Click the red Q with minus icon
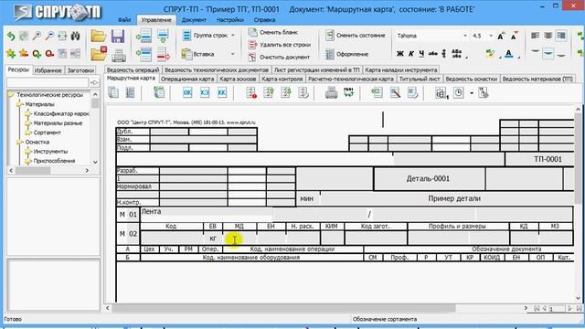 [49, 54]
